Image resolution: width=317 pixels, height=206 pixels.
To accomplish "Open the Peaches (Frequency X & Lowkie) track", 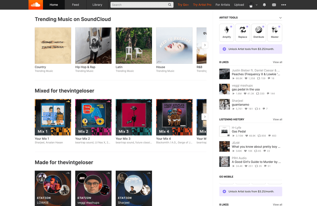I will (256, 74).
